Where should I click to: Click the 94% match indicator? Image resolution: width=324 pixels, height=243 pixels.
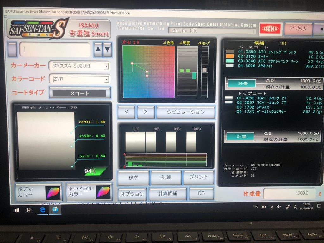point(96,171)
